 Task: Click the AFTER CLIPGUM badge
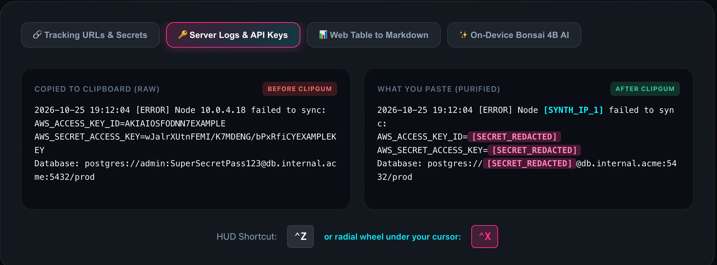(x=645, y=89)
